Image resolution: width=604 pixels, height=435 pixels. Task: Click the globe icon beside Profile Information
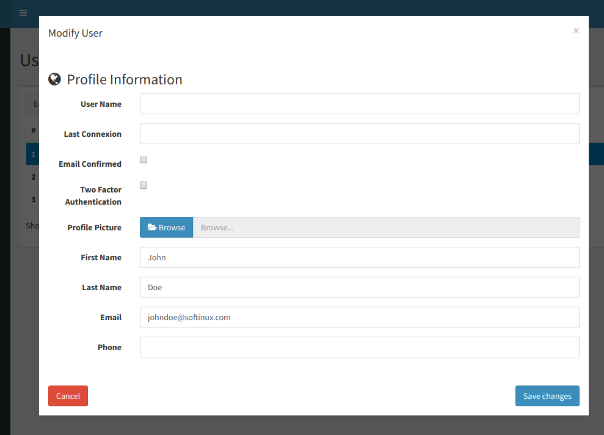[54, 79]
